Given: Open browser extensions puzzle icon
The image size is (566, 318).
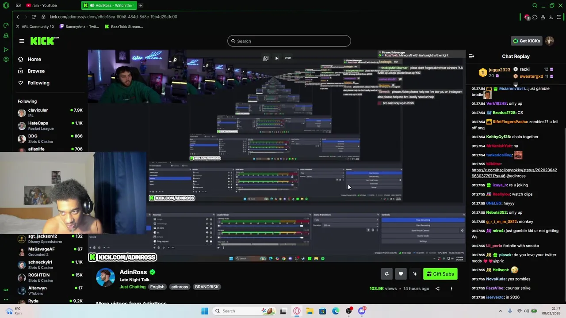Looking at the screenshot, I should 535,17.
